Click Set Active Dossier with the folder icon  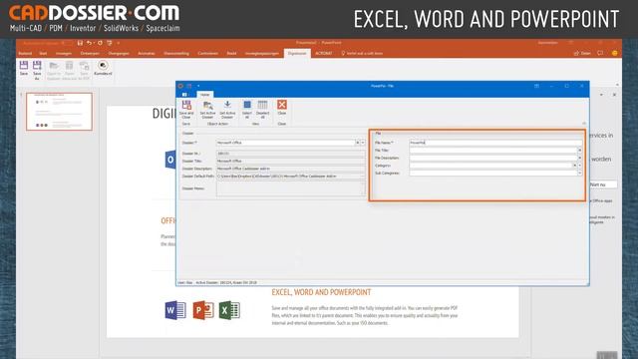[208, 109]
